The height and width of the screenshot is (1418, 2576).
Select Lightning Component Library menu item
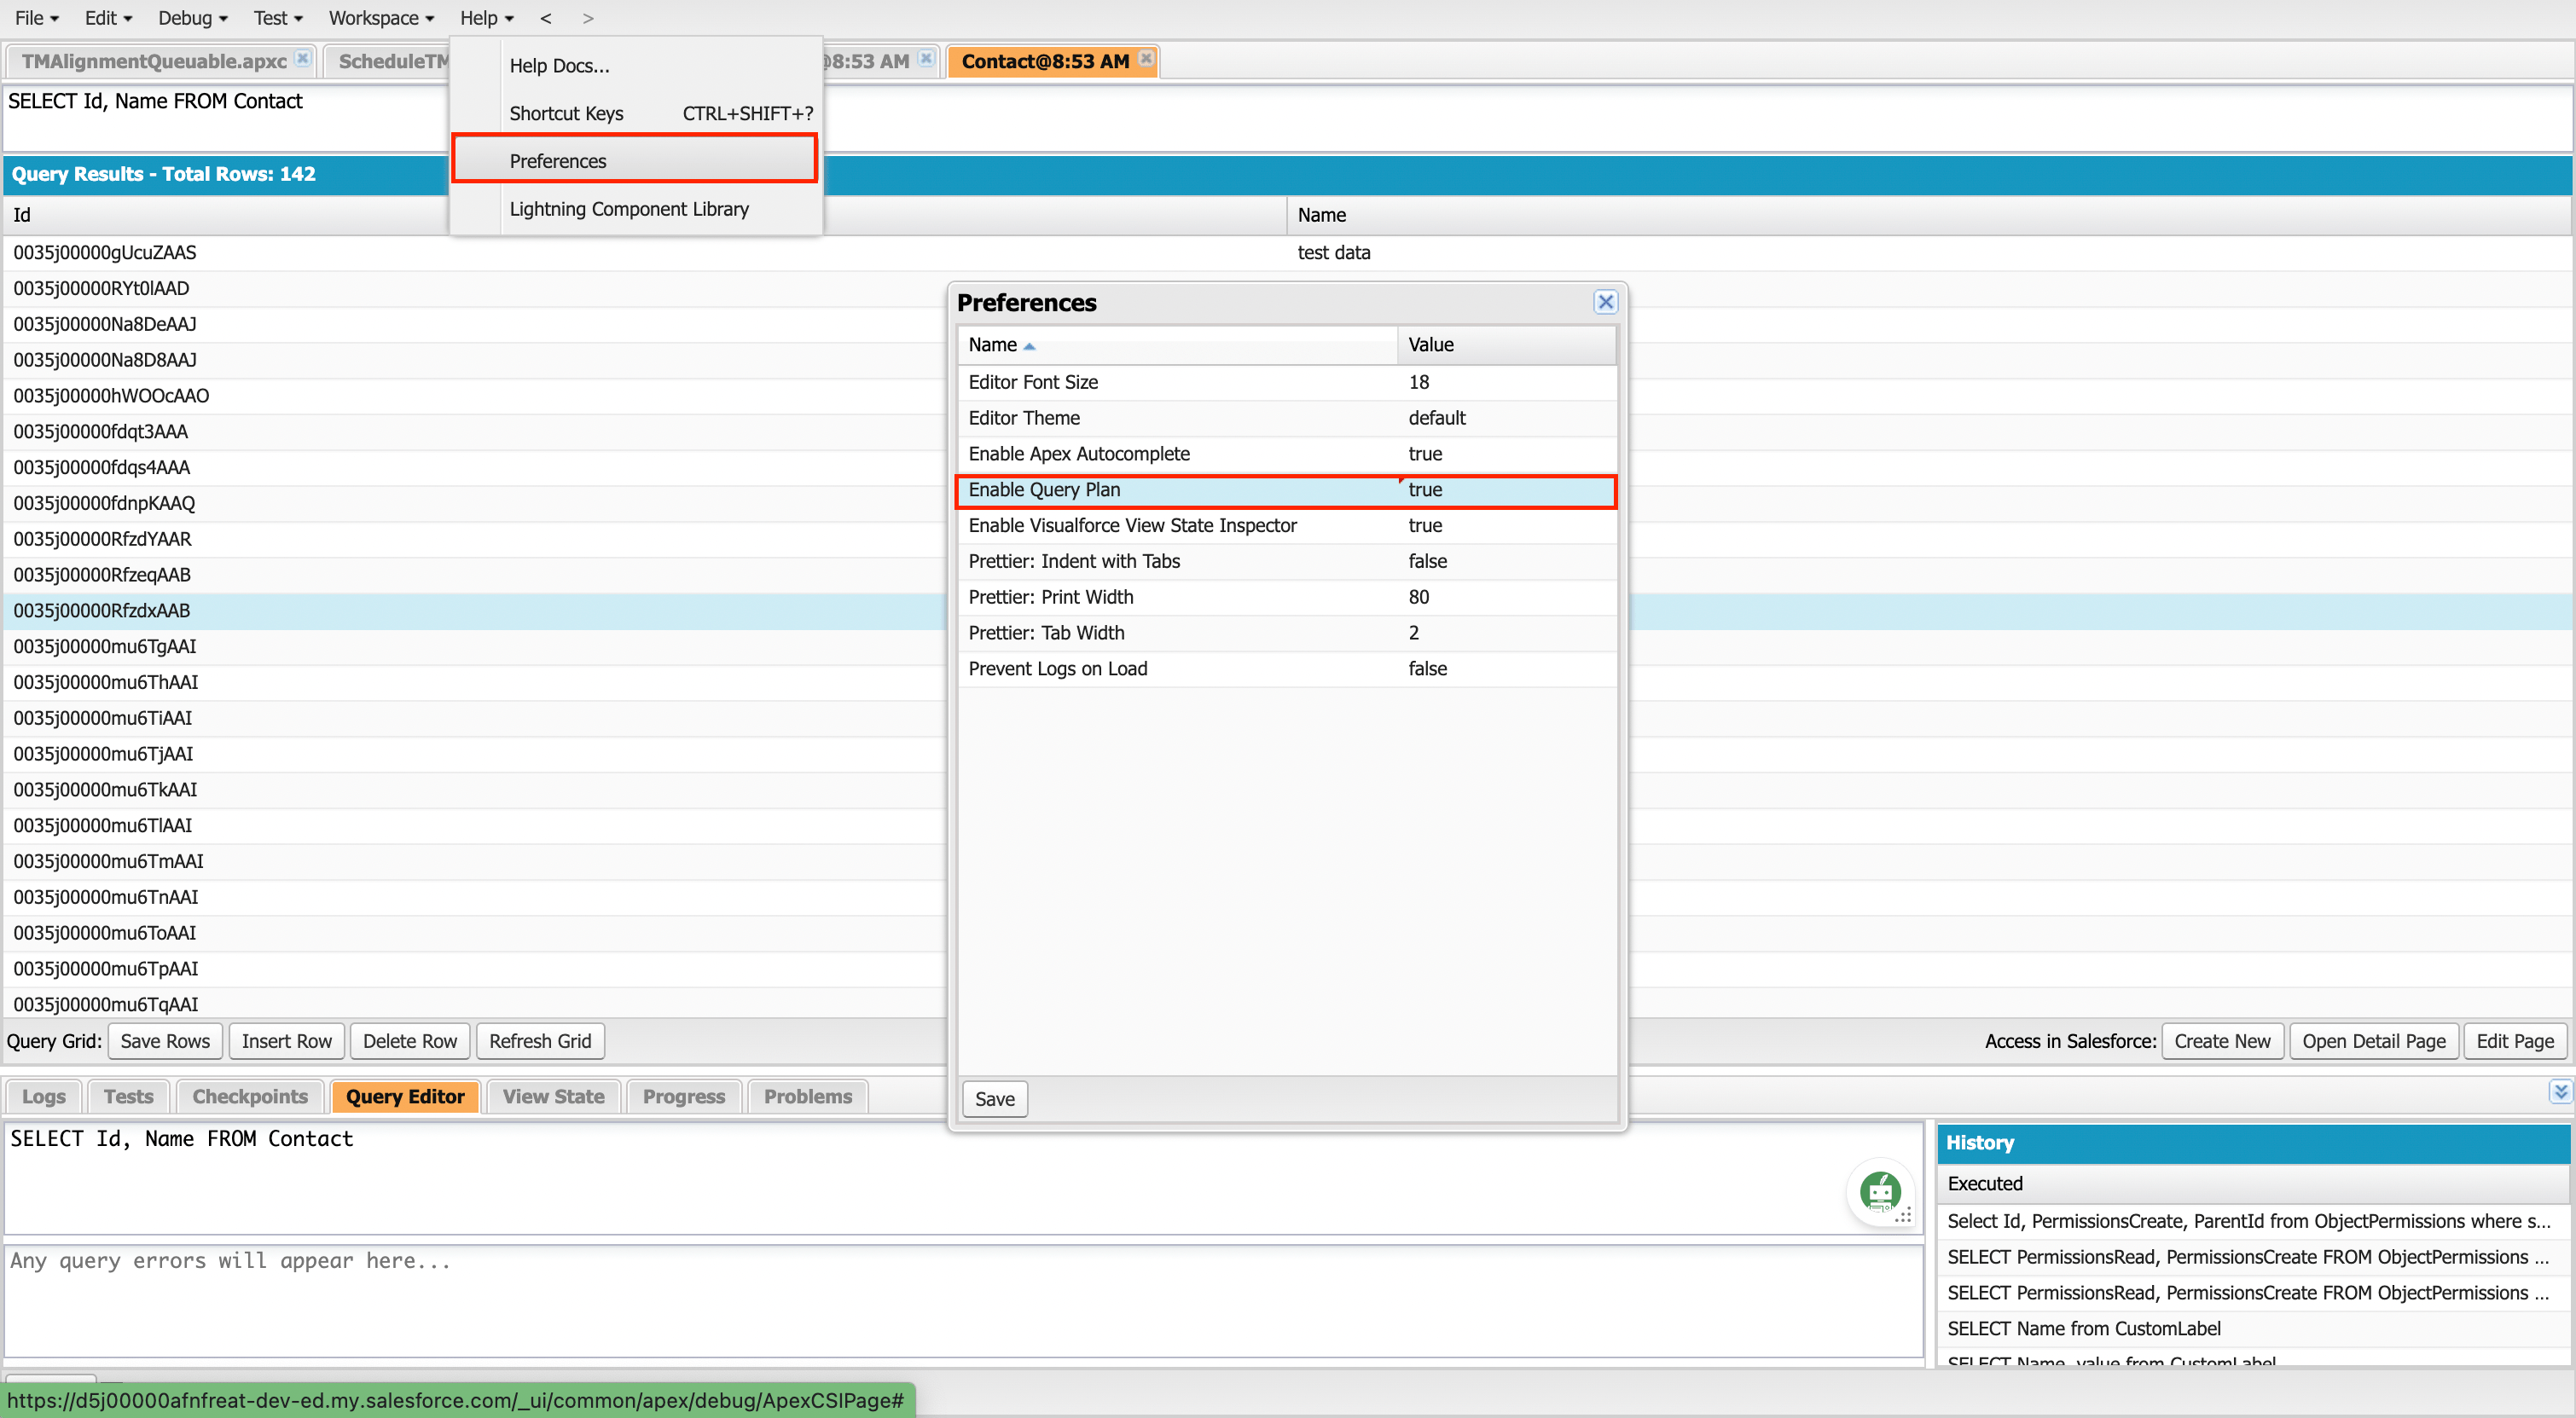629,209
